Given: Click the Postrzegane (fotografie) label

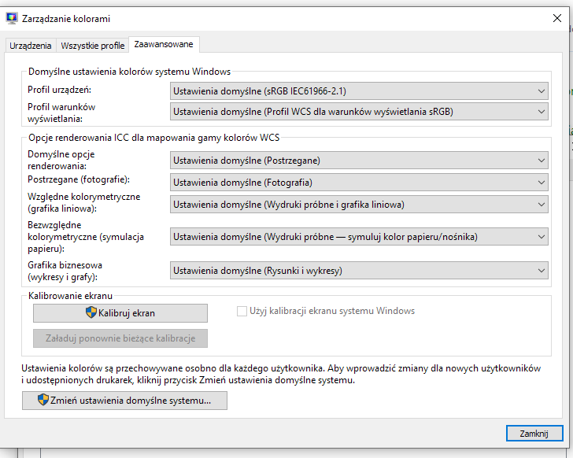Looking at the screenshot, I should pos(79,179).
